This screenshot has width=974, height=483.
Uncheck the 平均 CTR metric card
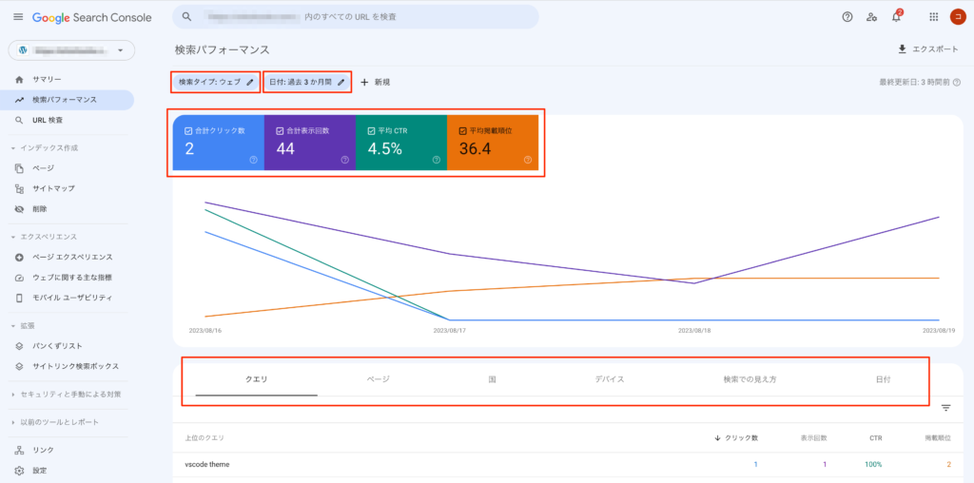[x=401, y=143]
